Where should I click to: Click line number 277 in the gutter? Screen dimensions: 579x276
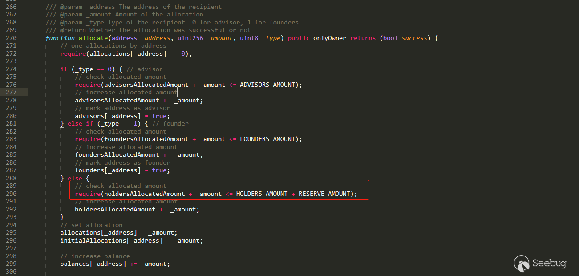click(x=11, y=93)
